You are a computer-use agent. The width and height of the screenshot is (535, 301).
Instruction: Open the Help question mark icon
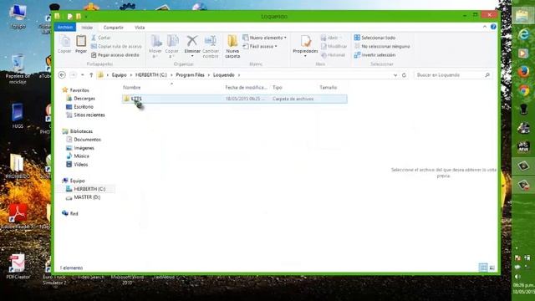(x=493, y=27)
